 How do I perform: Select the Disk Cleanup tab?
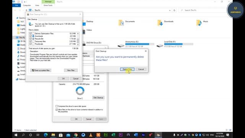(x=32, y=19)
